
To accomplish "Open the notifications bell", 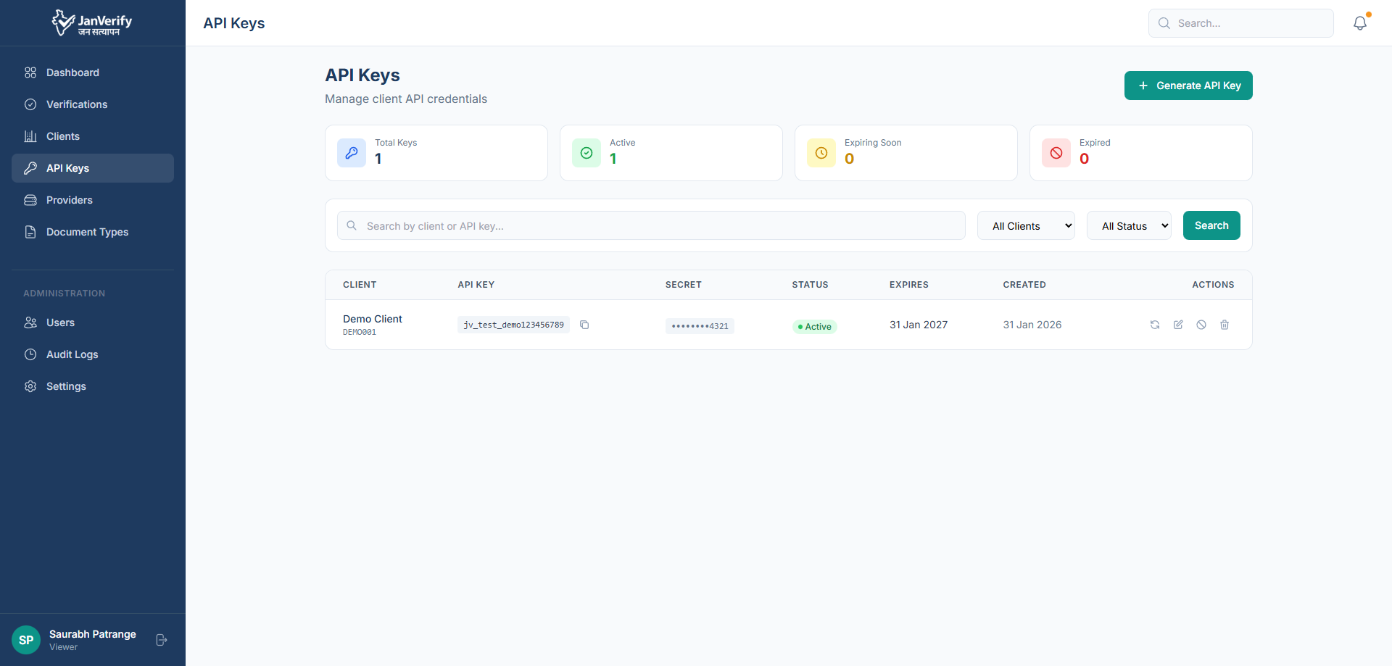I will coord(1360,23).
